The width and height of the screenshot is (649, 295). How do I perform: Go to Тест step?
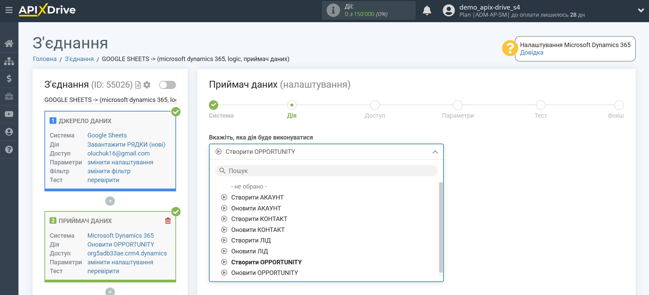pos(541,105)
